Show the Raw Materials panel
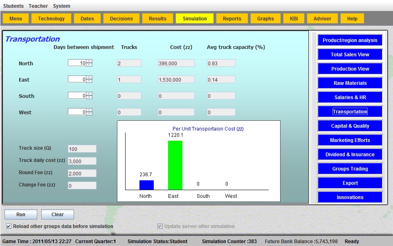This screenshot has width=393, height=246. click(350, 83)
